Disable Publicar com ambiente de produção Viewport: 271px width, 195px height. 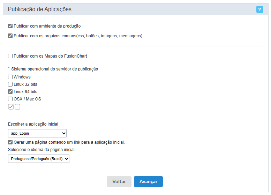coord(10,26)
